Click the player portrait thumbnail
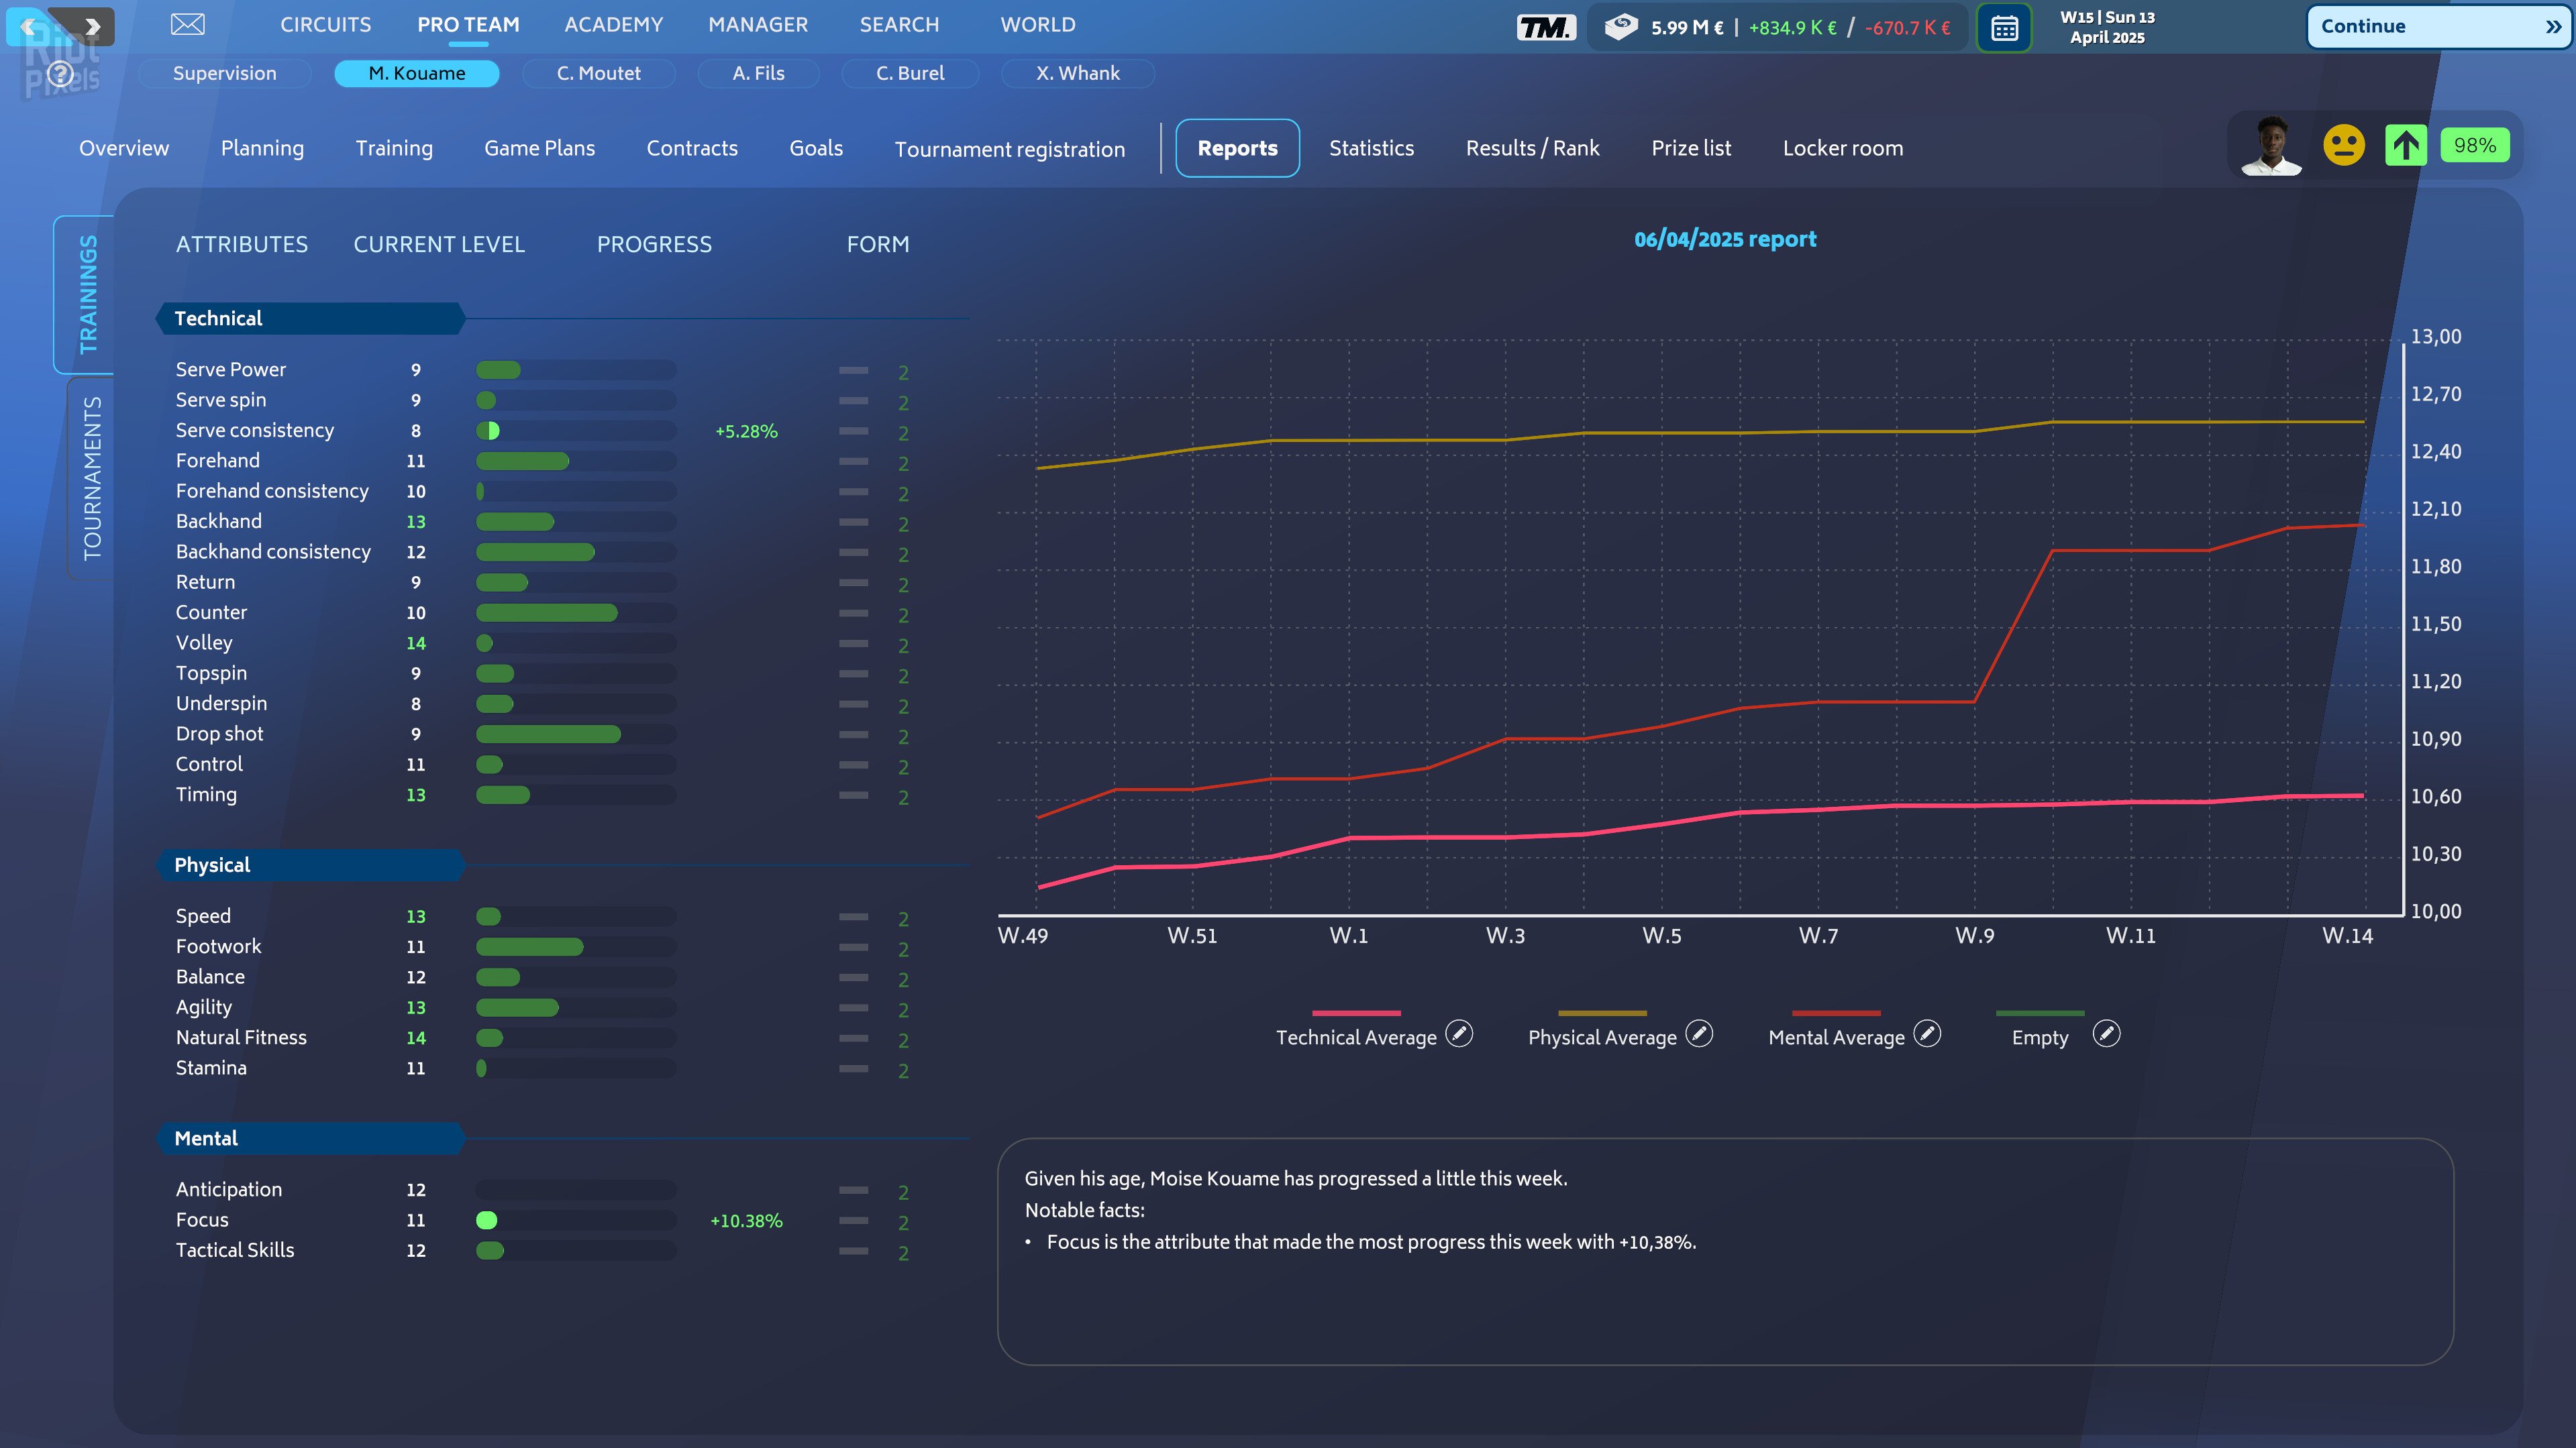The image size is (2576, 1448). pyautogui.click(x=2270, y=145)
